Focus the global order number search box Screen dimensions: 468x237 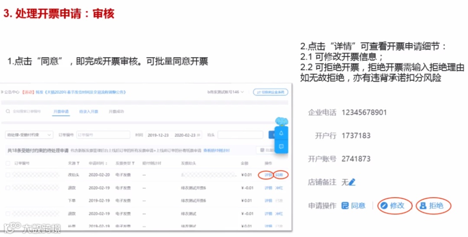(x=26, y=111)
